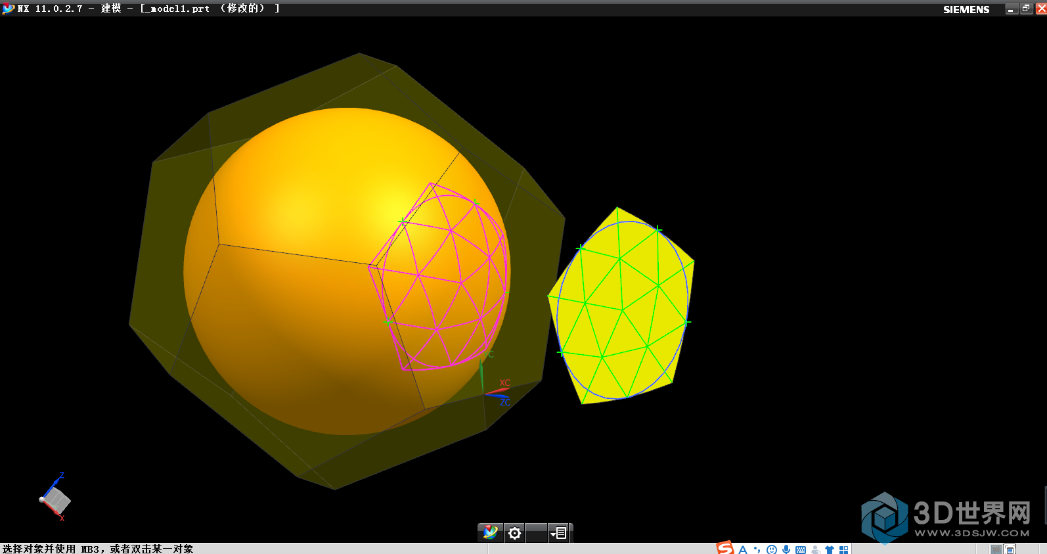
Task: Select the yellow faceted surface patch
Action: 621,306
